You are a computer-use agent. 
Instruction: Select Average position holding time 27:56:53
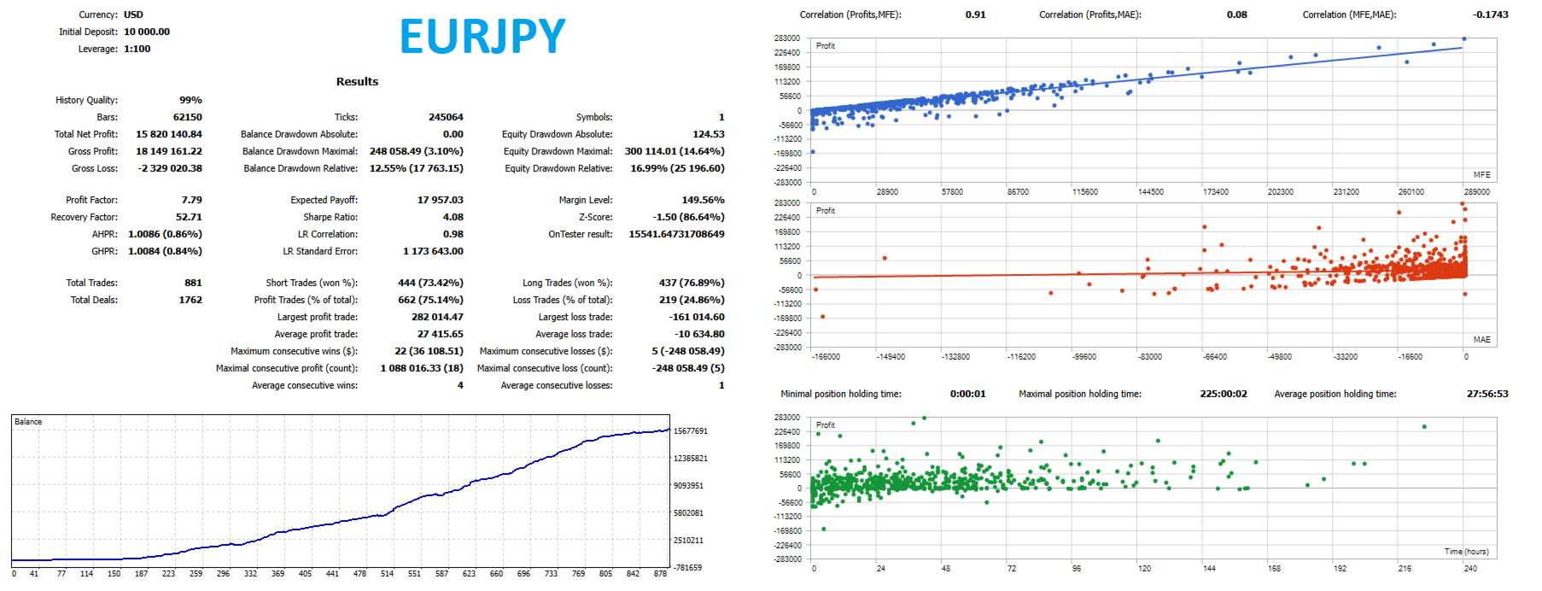pos(1487,394)
